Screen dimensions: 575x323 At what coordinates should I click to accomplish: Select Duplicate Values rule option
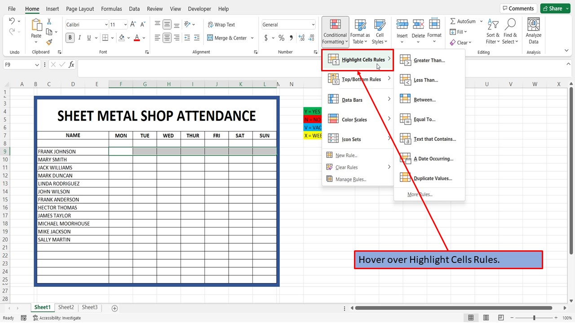point(429,178)
